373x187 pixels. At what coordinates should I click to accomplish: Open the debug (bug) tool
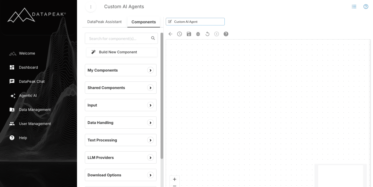coord(198,34)
